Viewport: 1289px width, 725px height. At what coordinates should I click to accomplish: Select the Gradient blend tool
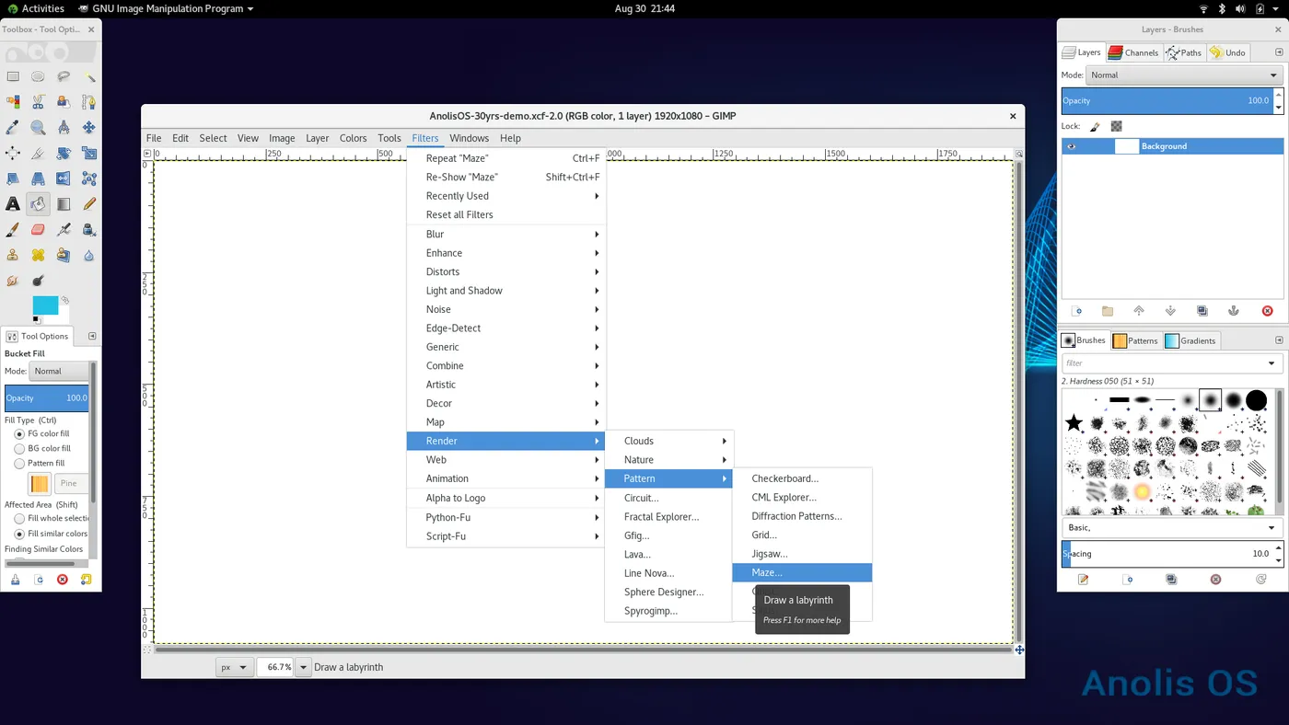64,204
